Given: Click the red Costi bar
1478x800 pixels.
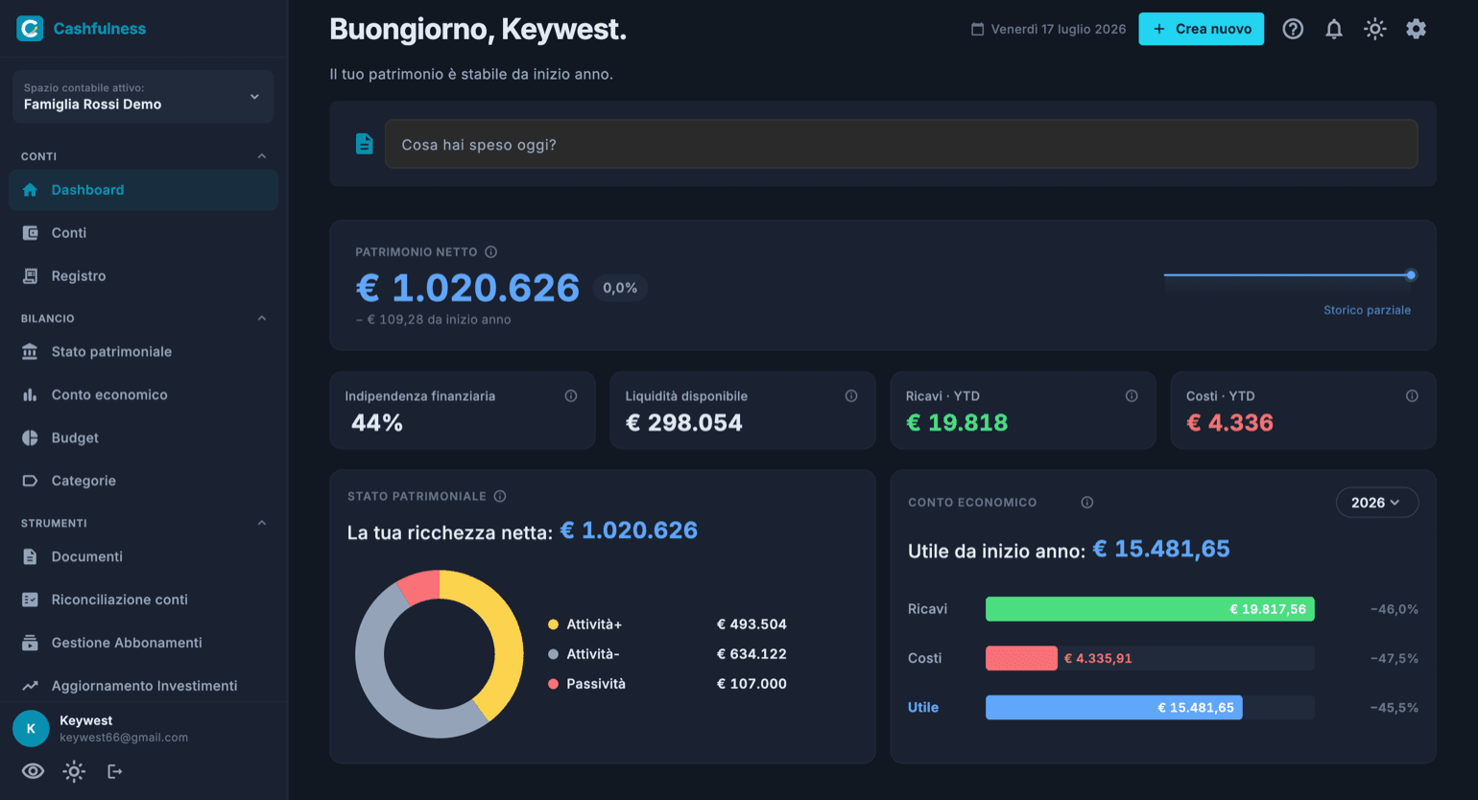Looking at the screenshot, I should 1021,658.
